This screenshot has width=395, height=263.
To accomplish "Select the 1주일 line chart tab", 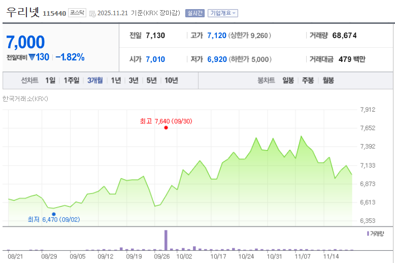I will pos(71,80).
